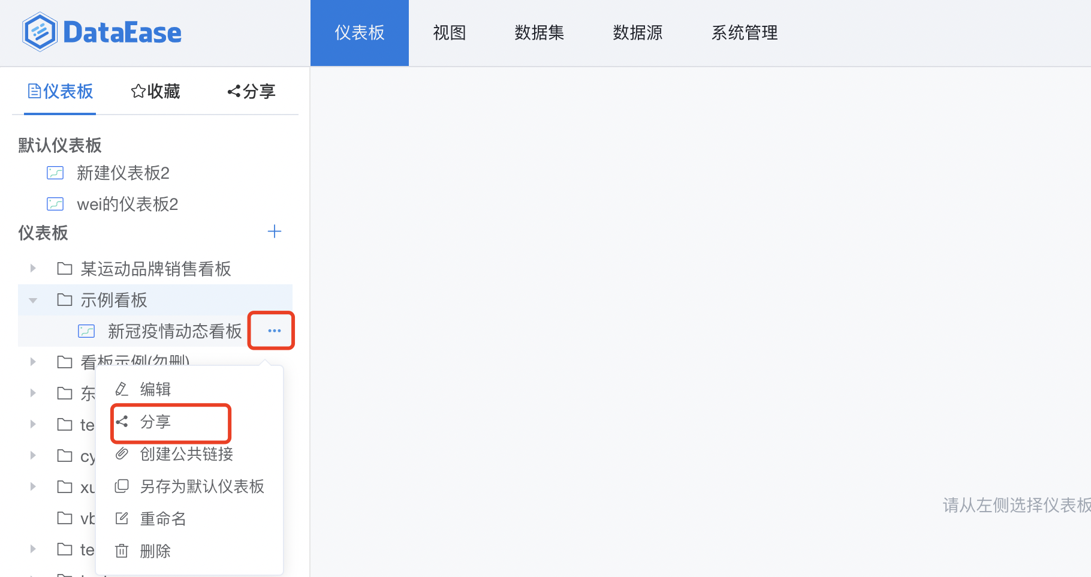Open the 新冠疫情动态看板 dashboard
This screenshot has width=1091, height=577.
pos(174,331)
